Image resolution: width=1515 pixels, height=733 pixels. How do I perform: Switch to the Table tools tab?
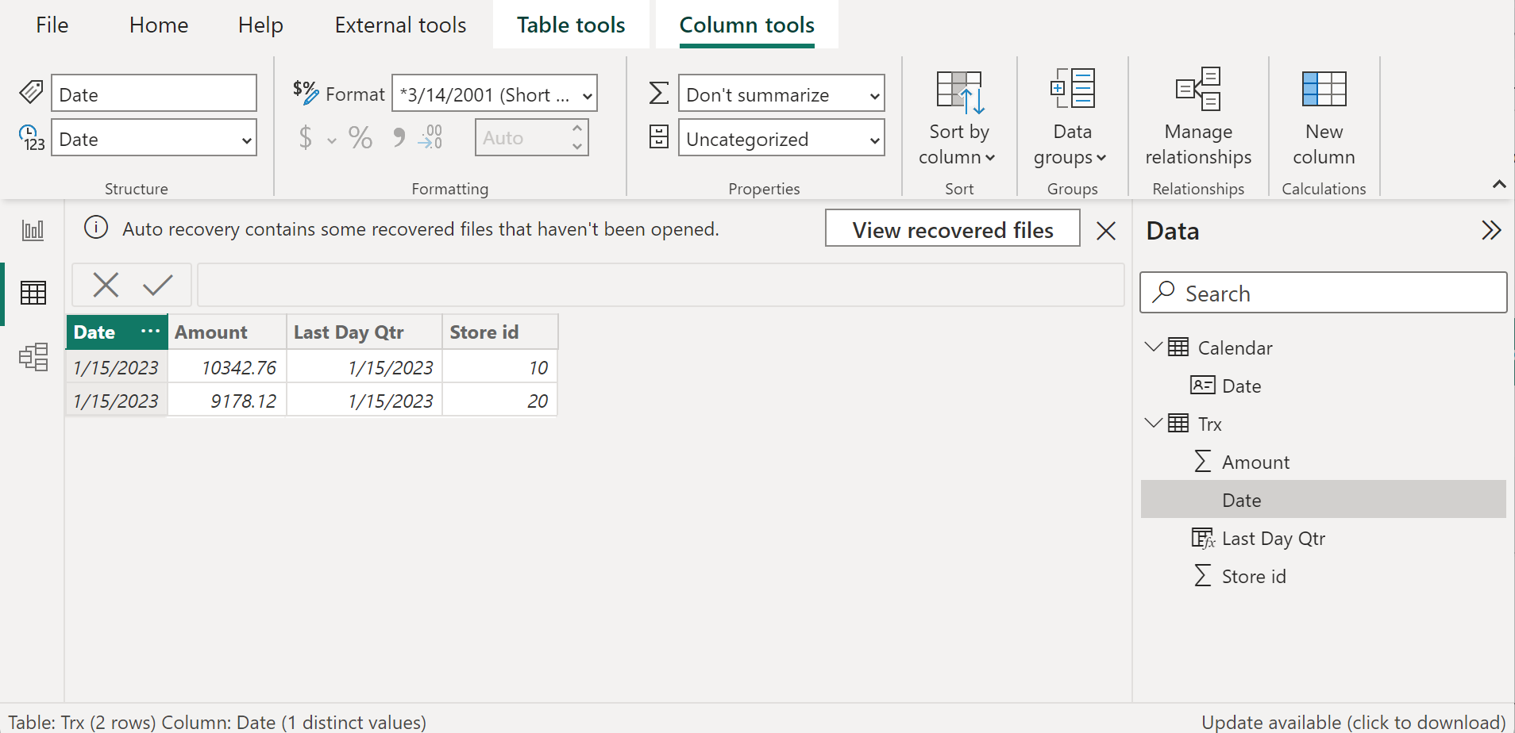[571, 25]
